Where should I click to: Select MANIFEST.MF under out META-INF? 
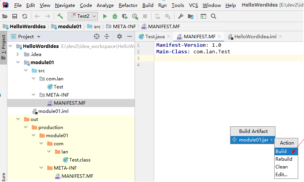[74, 176]
